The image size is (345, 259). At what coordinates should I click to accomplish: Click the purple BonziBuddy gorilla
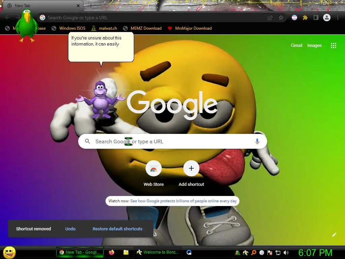coord(101,99)
